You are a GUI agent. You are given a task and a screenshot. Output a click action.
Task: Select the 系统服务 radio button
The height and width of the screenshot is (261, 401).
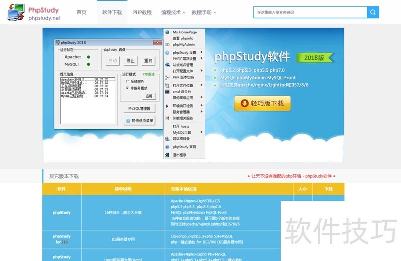(x=127, y=81)
